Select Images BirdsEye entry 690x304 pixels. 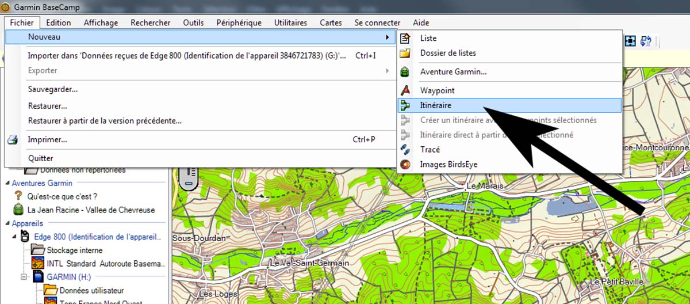coord(509,164)
